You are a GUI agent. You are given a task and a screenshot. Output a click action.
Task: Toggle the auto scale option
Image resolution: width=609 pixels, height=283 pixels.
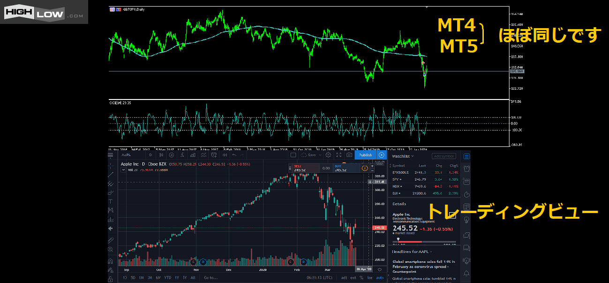point(380,278)
